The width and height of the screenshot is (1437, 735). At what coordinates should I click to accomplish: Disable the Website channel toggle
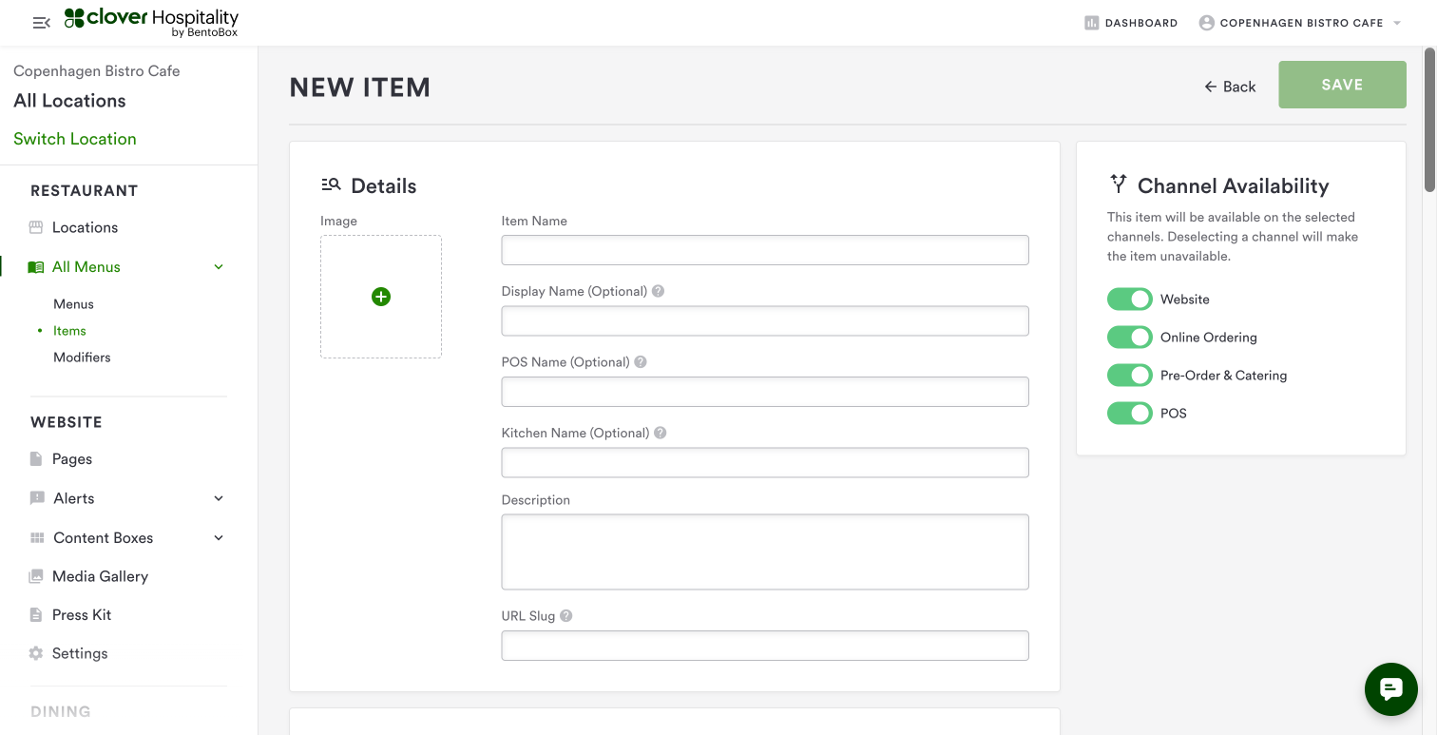[x=1129, y=300]
